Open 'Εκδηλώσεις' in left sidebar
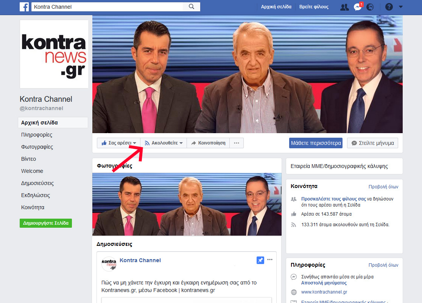The image size is (422, 303). coord(36,195)
